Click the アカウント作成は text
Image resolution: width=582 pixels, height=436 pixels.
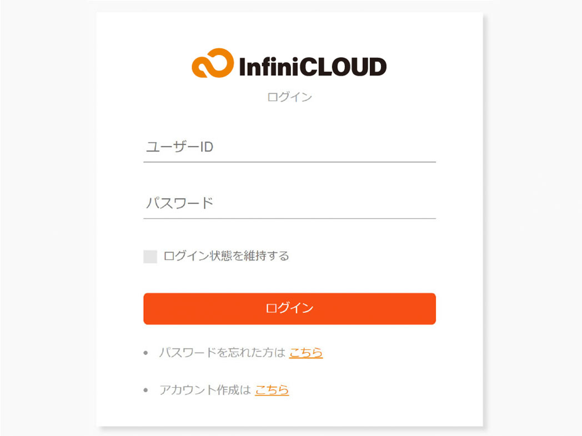pyautogui.click(x=205, y=389)
